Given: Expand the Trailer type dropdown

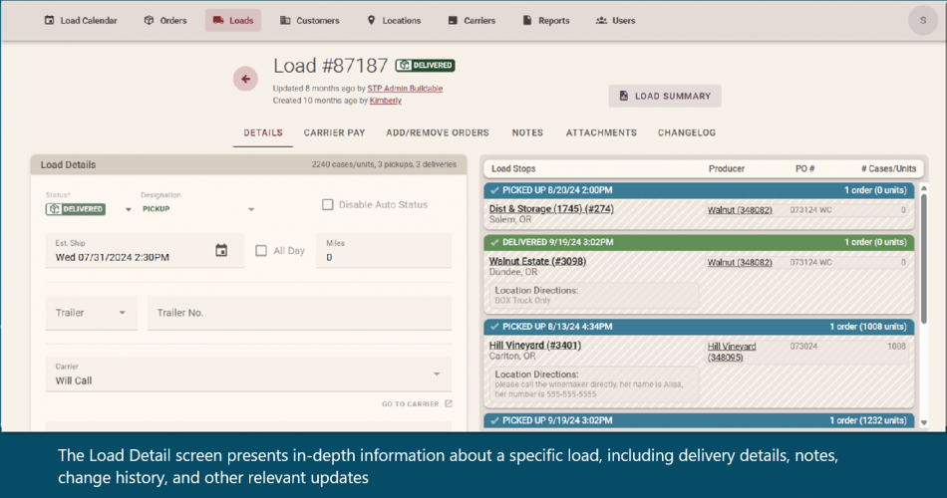Looking at the screenshot, I should (91, 313).
